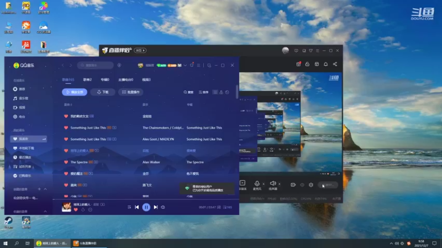
Task: Switch to the Playlists 2 tab
Action: (x=87, y=80)
